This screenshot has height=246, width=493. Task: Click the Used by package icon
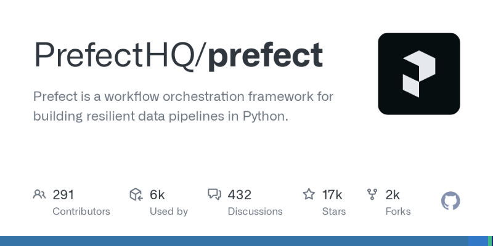[136, 195]
